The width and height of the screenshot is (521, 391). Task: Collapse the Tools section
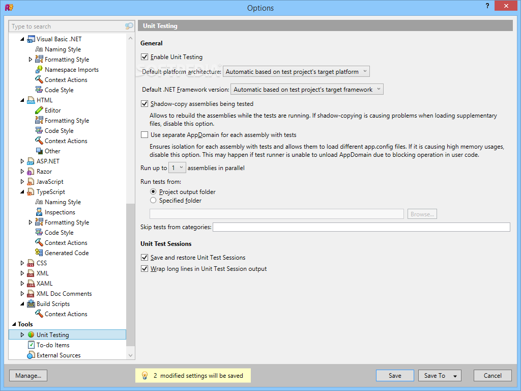pos(14,324)
